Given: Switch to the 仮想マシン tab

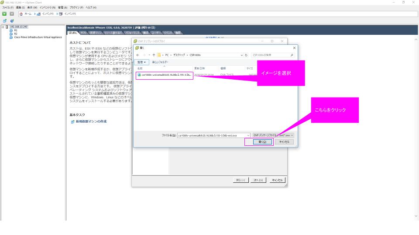Looking at the screenshot, I should tap(96, 33).
